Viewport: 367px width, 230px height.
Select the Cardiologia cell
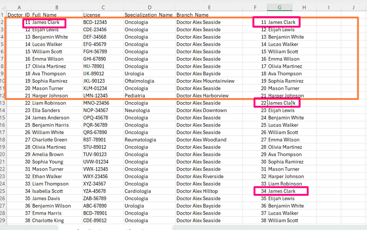pos(138,191)
